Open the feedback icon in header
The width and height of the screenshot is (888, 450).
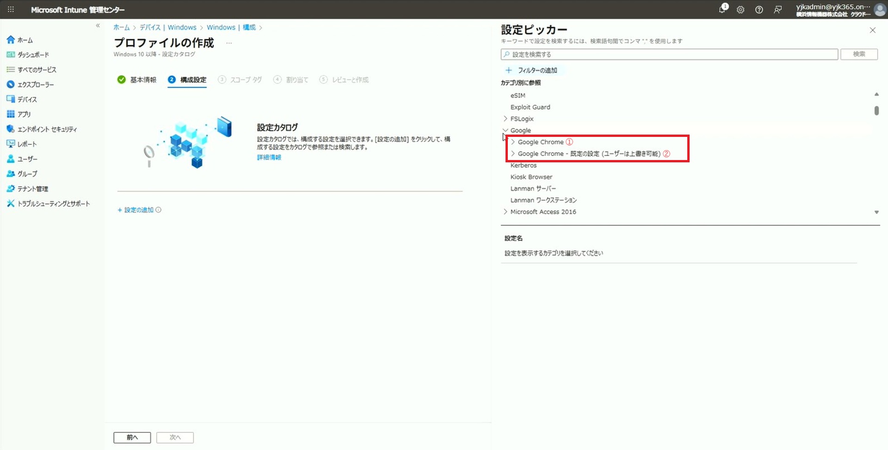pos(778,10)
